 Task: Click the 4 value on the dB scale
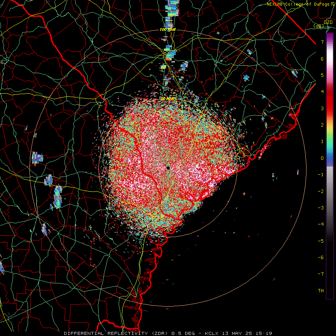pos(322,92)
